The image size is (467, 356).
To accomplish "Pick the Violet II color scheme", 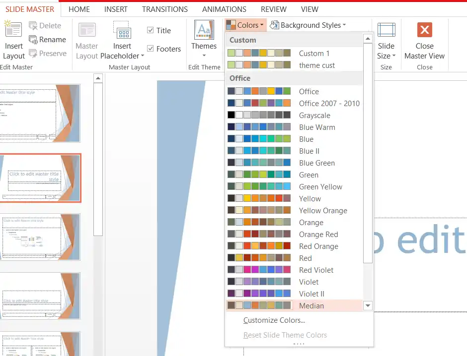I will coord(294,294).
